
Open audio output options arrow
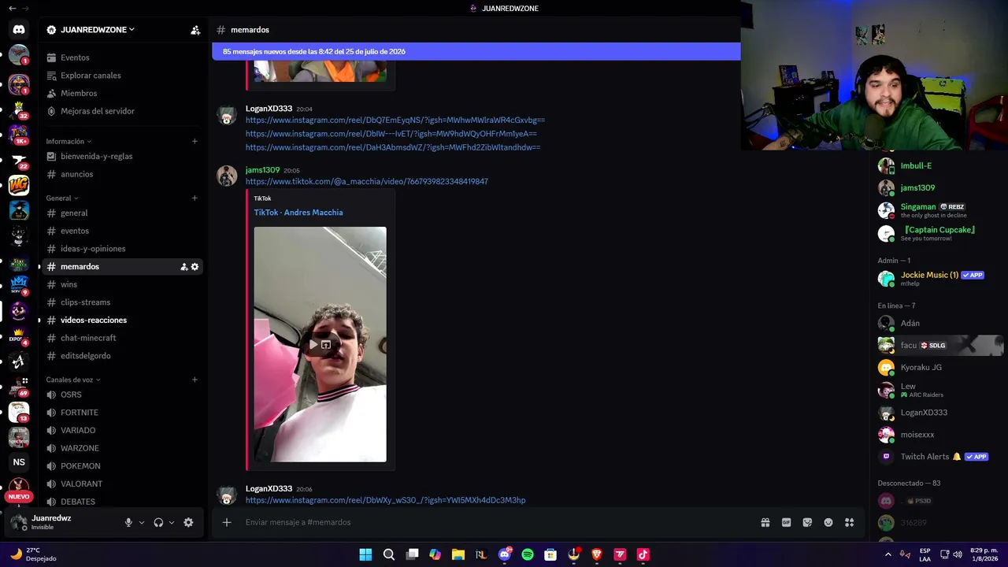tap(172, 522)
